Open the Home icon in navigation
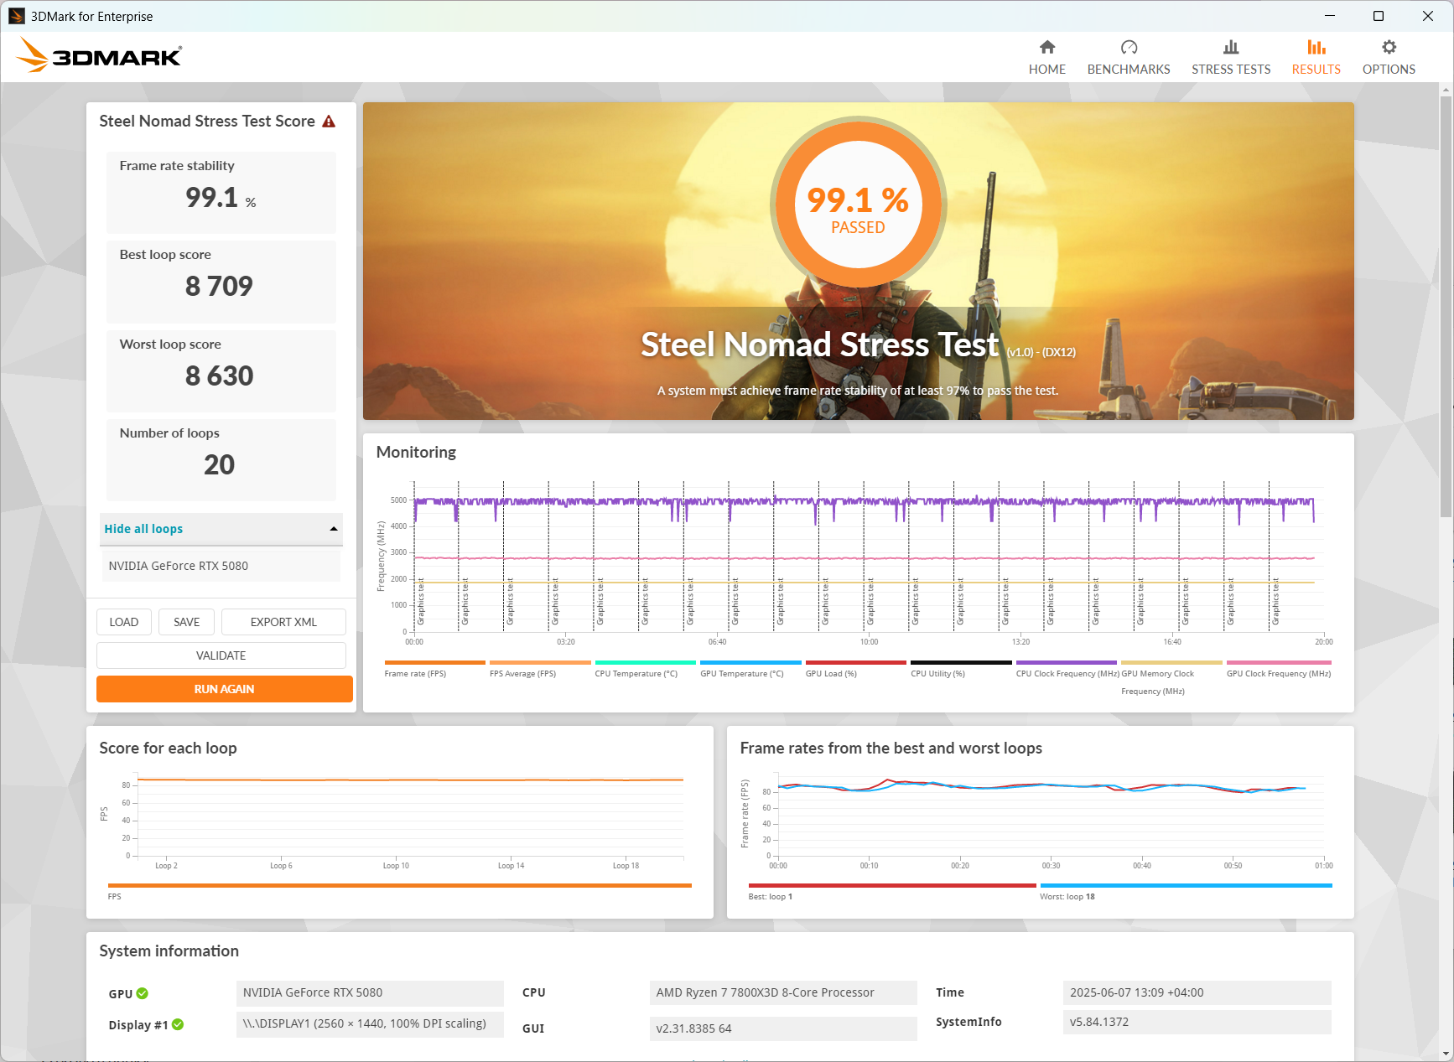This screenshot has width=1454, height=1062. 1047,47
